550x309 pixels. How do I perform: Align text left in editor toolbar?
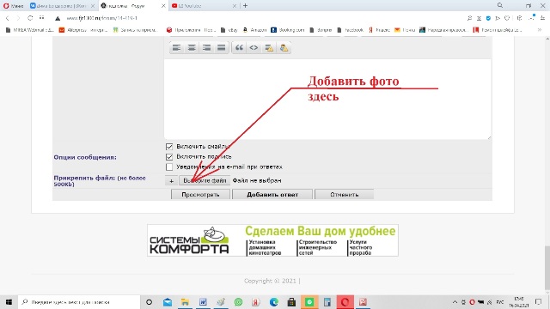(176, 48)
